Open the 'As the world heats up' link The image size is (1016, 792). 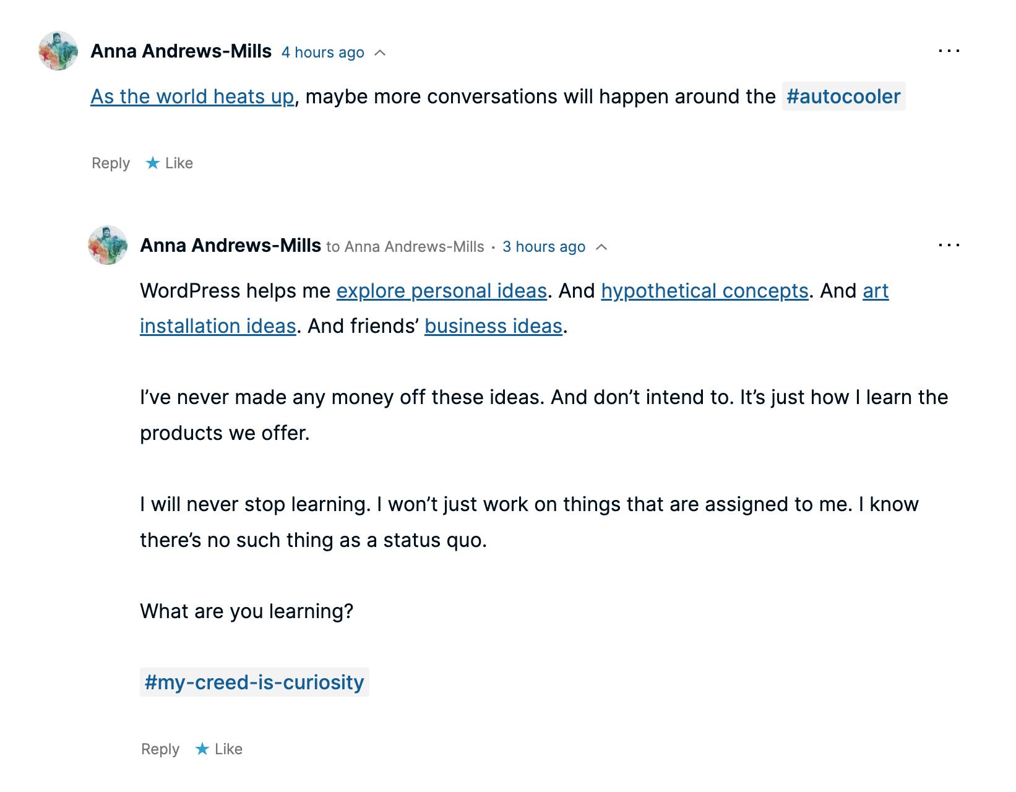point(192,97)
